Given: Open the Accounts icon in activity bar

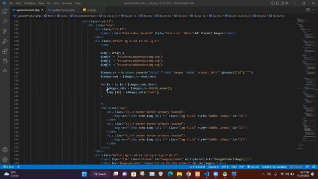Looking at the screenshot, I should click(5, 150).
